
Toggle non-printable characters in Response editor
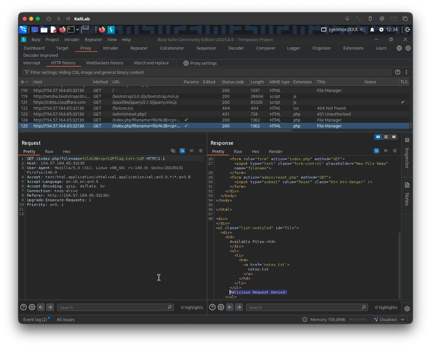[386, 151]
